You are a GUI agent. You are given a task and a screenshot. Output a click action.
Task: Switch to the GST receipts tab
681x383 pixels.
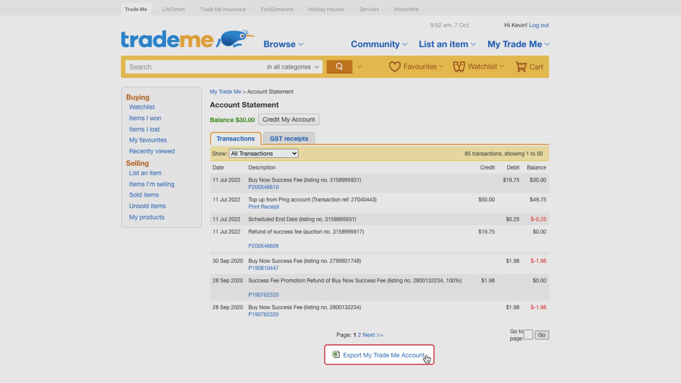click(x=289, y=139)
